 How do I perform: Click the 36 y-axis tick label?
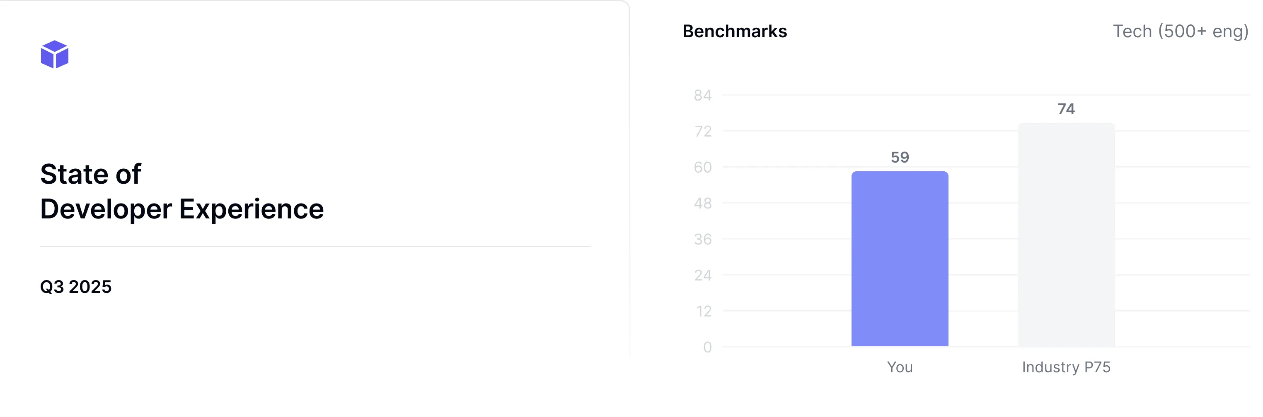703,240
